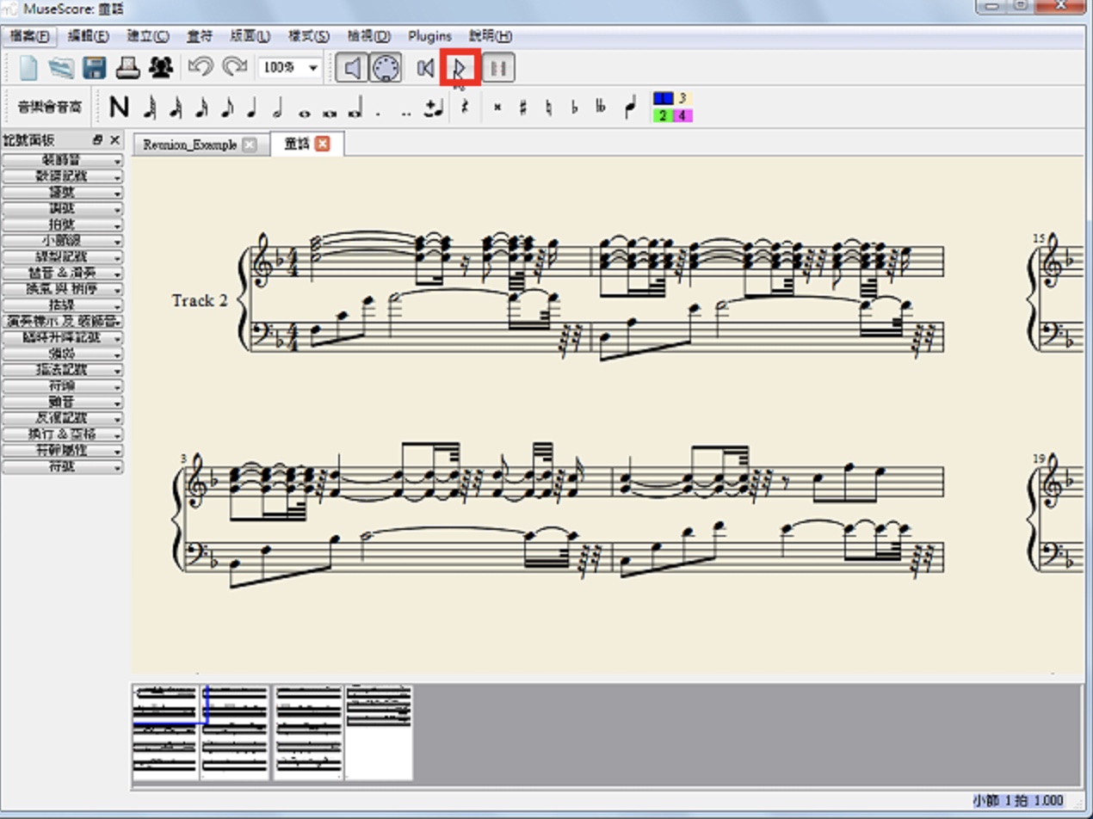Print the score with the printer icon
The image size is (1093, 819).
127,67
